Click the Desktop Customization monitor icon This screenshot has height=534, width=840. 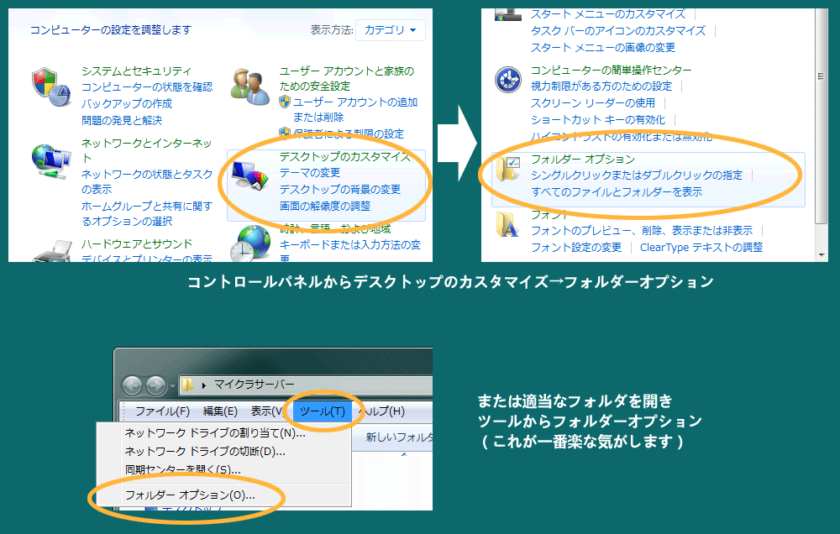click(x=249, y=175)
